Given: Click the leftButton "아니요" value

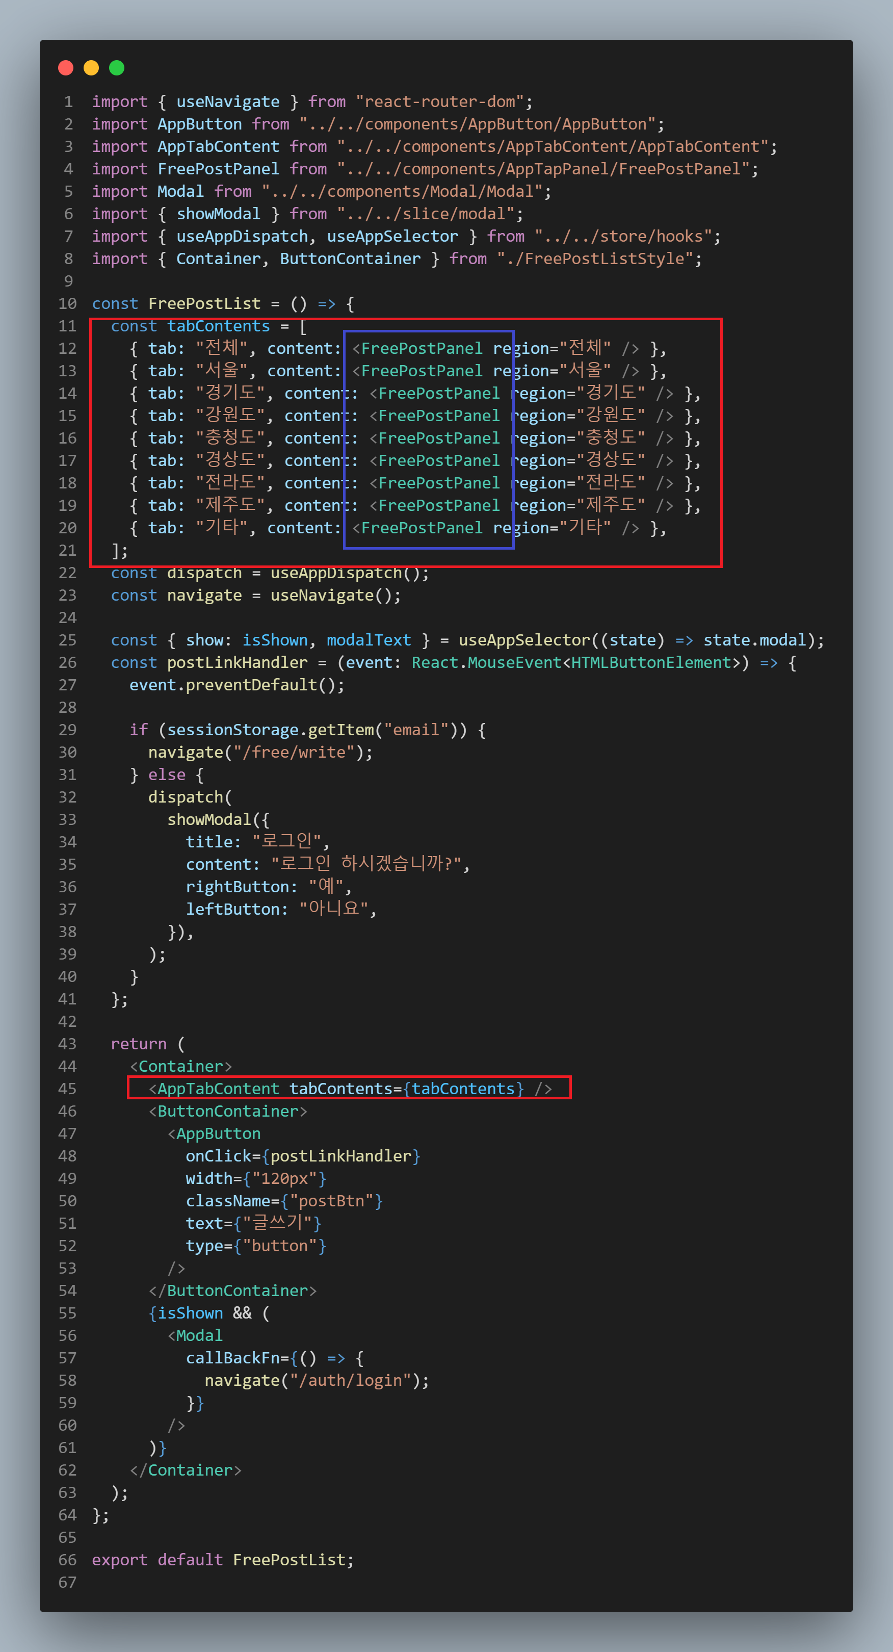Looking at the screenshot, I should pyautogui.click(x=333, y=910).
